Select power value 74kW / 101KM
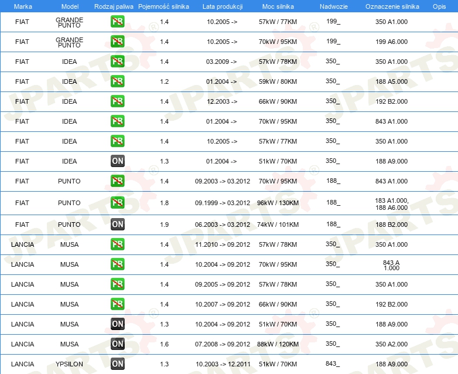This screenshot has width=458, height=374. (x=278, y=225)
